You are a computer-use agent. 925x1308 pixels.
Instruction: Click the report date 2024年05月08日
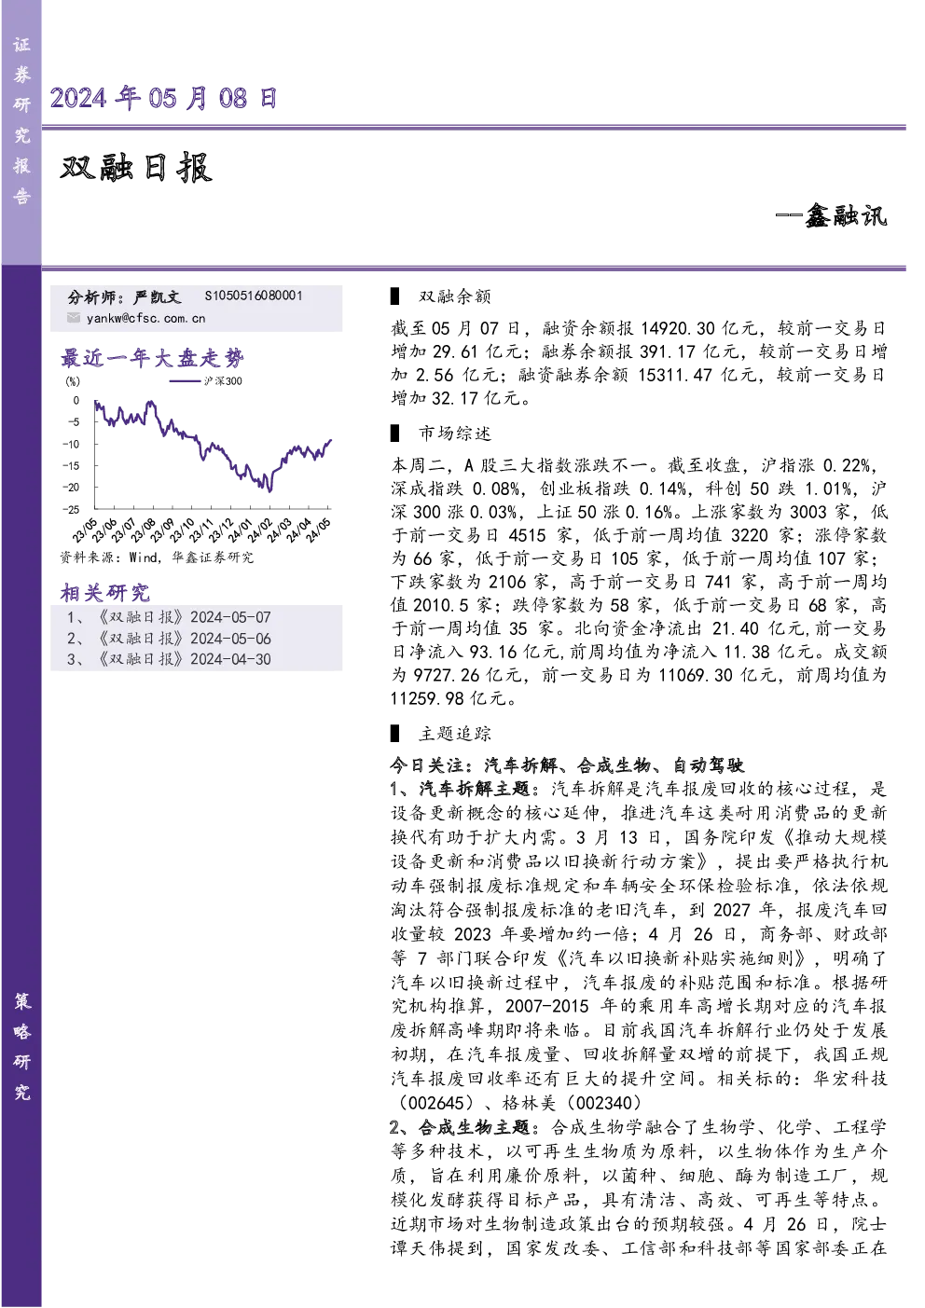(x=163, y=98)
